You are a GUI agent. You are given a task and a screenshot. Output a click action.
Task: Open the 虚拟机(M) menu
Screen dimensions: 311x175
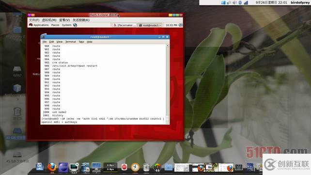coord(49,20)
